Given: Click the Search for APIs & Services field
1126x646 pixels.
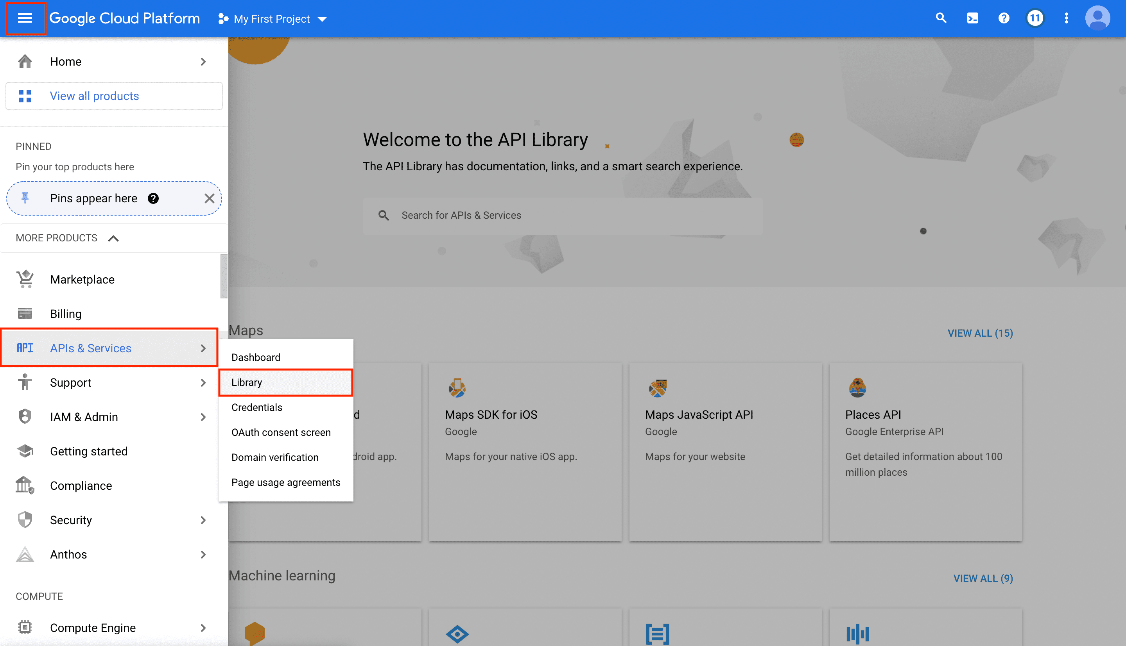Looking at the screenshot, I should (x=563, y=216).
